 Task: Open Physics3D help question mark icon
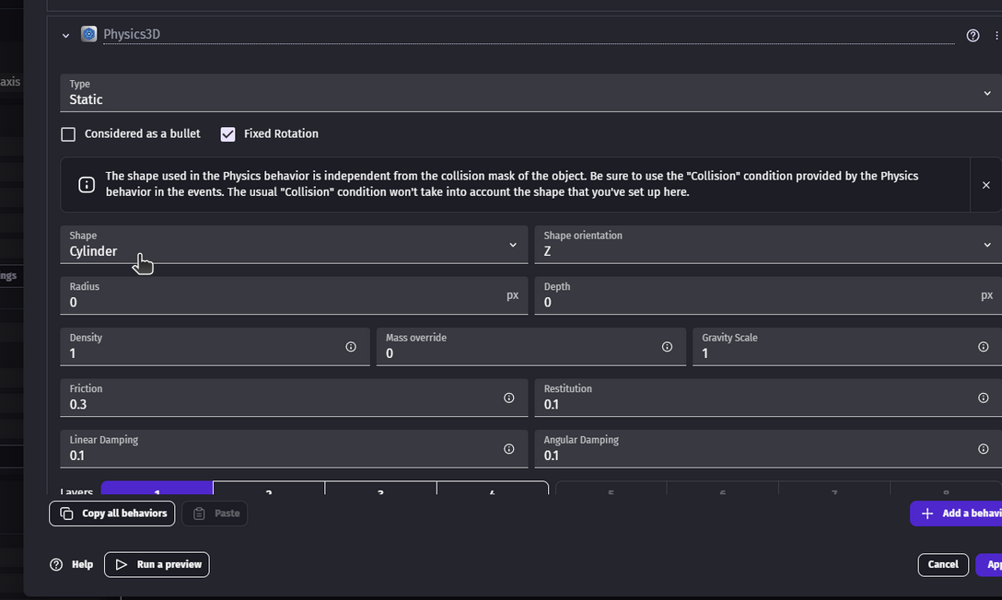point(973,36)
